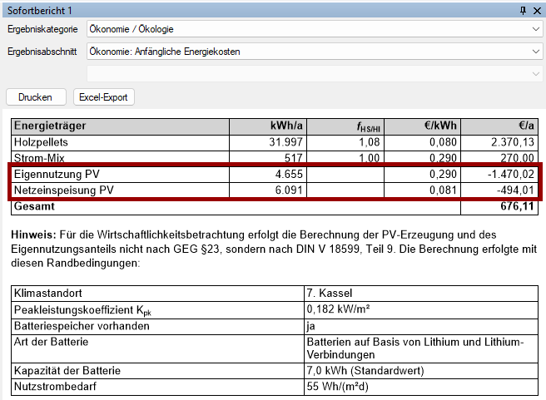Screen dimensions: 546x400
Task: Click the Gesamt total value 676,11
Action: tap(515, 206)
